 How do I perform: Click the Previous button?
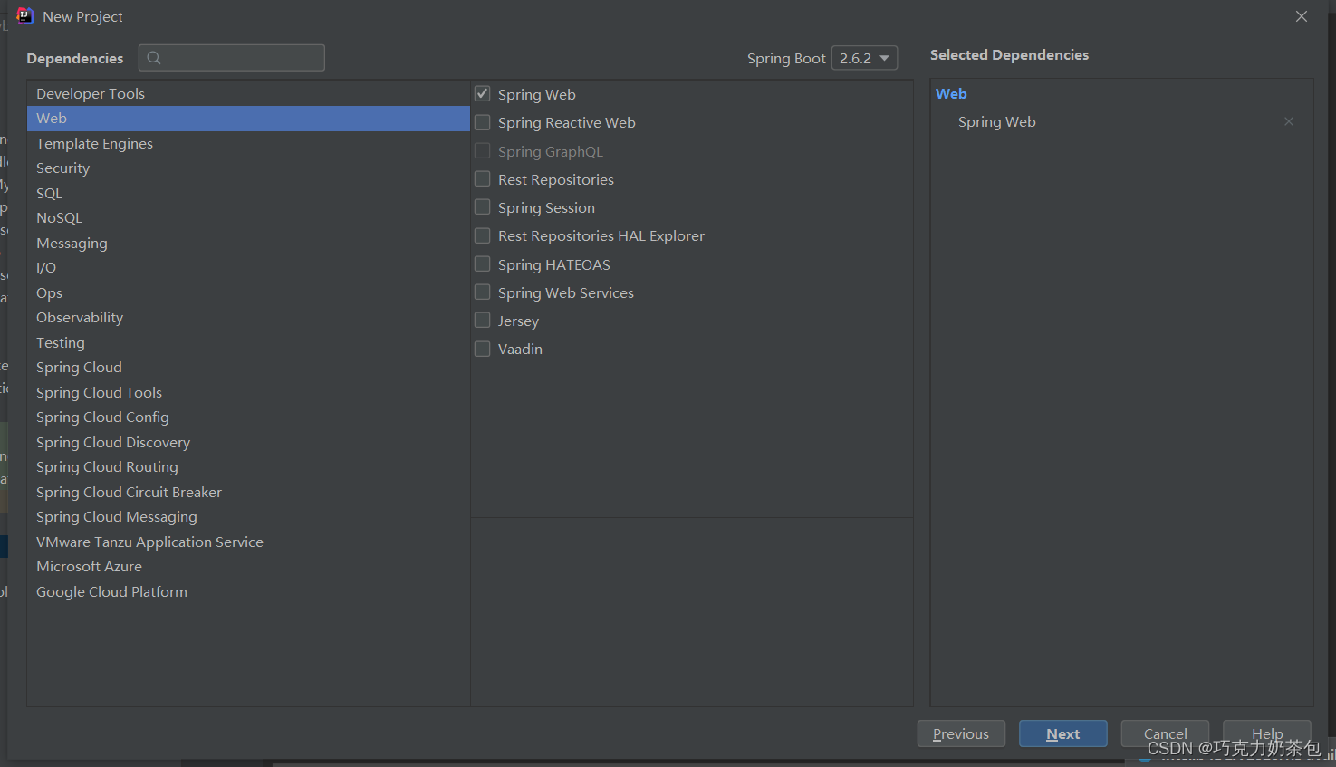click(961, 733)
